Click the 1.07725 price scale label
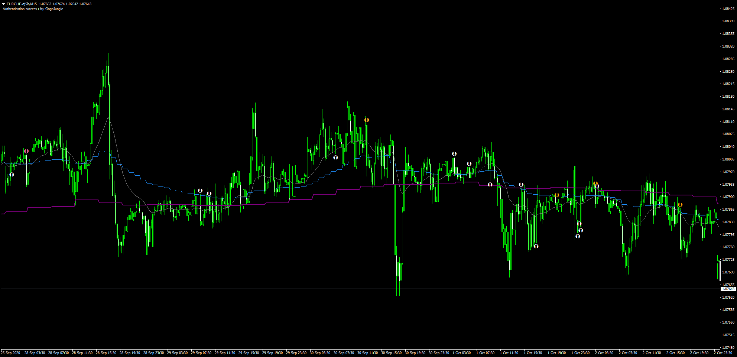Image resolution: width=737 pixels, height=357 pixels. point(728,260)
